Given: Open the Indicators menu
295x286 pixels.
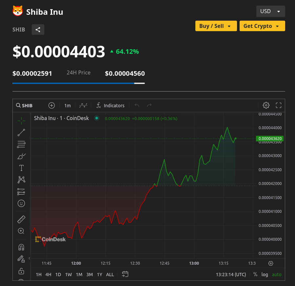Looking at the screenshot, I should [110, 105].
